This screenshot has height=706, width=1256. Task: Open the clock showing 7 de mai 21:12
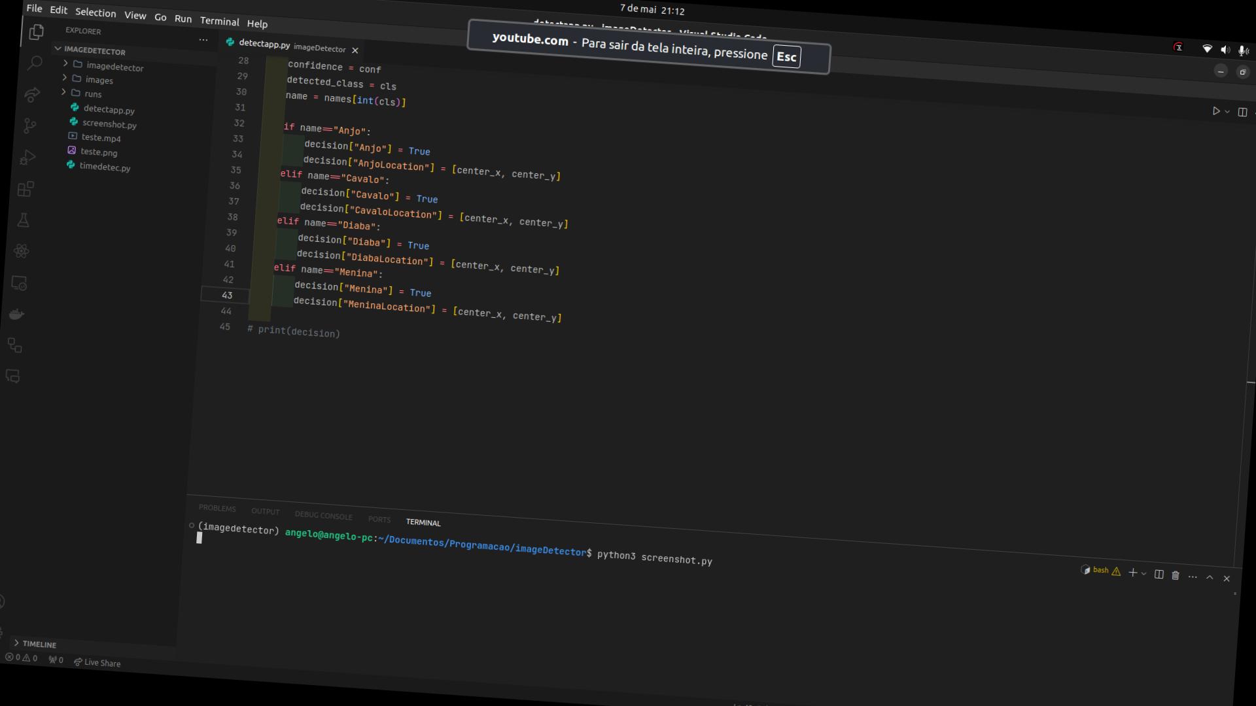[652, 10]
